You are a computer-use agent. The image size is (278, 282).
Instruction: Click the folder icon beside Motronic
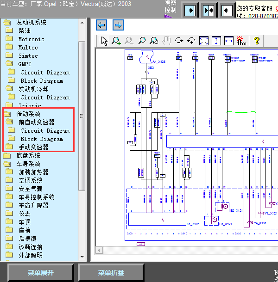[9, 39]
